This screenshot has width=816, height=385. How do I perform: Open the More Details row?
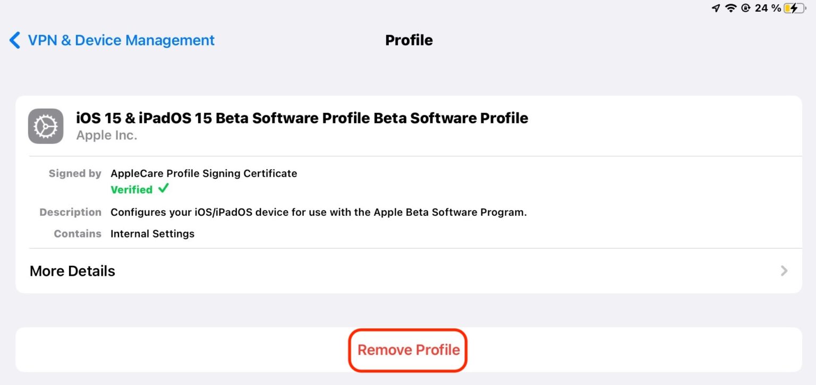click(x=72, y=271)
